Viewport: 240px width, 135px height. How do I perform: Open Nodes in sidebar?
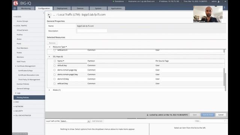point(19,52)
